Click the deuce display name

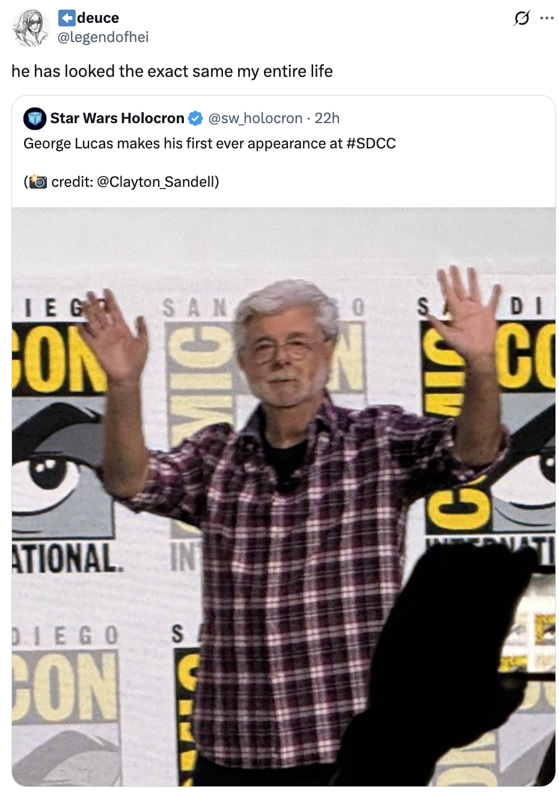tap(98, 18)
